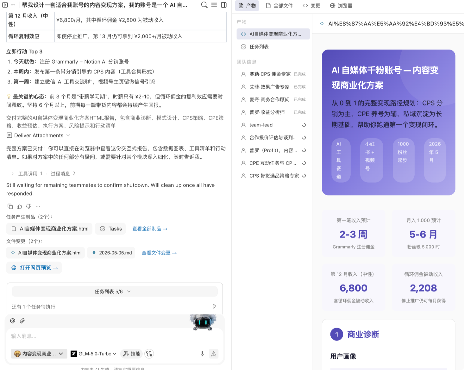The image size is (464, 370).
Task: Open the tools connector icon beside 技能
Action: [149, 354]
